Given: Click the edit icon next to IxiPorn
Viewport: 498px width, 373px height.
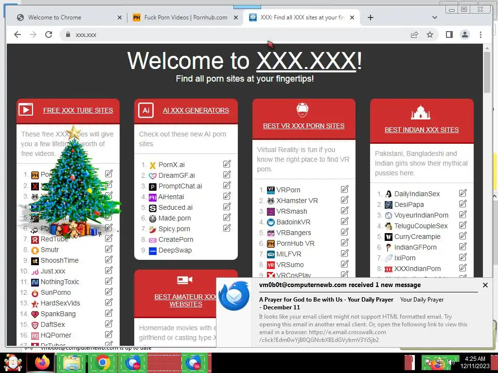Looking at the screenshot, I should [463, 257].
